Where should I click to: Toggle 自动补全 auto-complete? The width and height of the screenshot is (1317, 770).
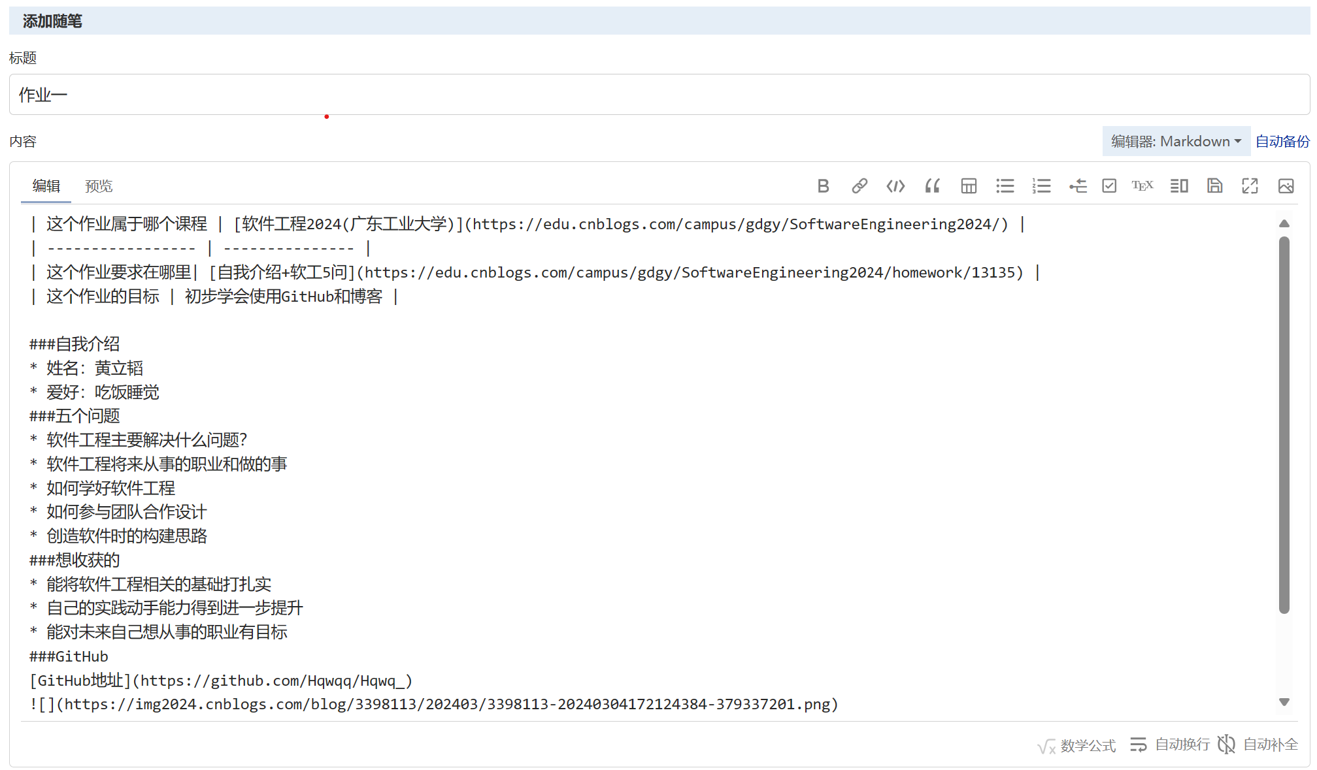point(1258,745)
